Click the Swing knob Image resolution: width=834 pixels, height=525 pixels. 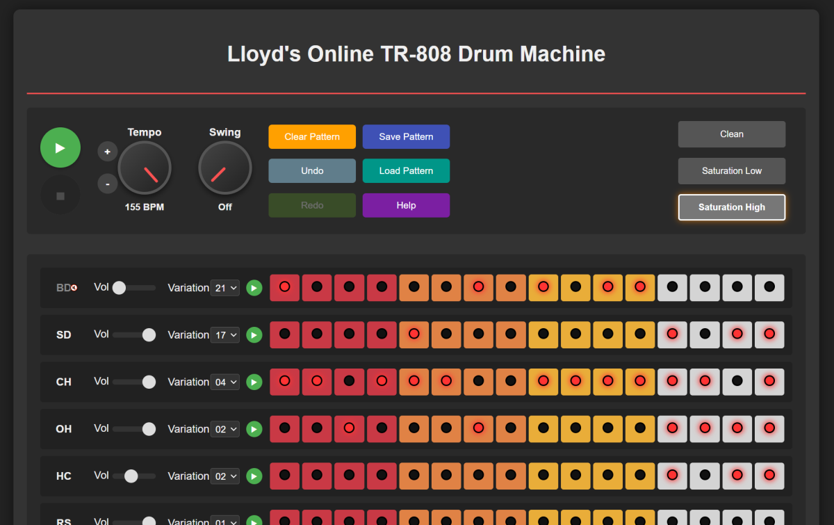click(225, 168)
